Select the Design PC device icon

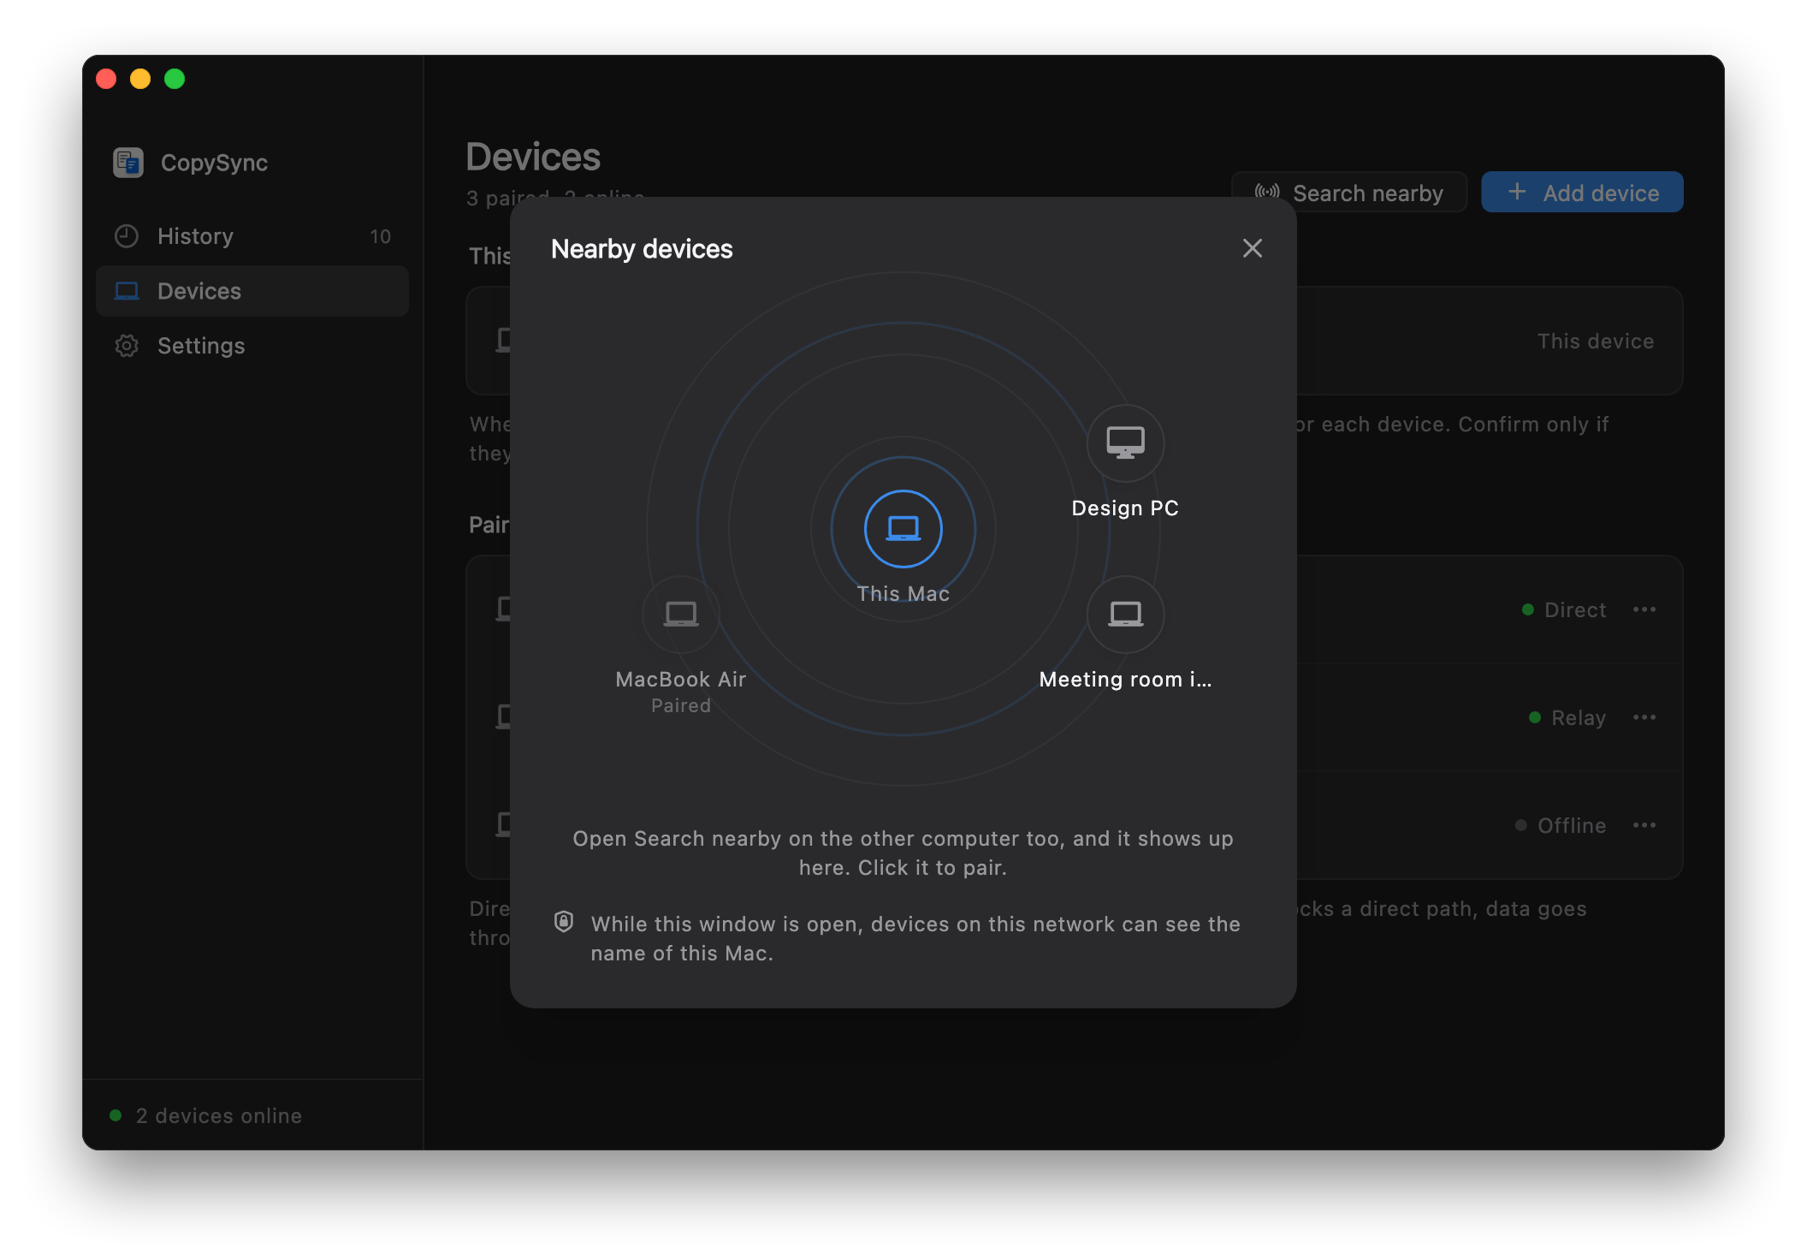1125,443
